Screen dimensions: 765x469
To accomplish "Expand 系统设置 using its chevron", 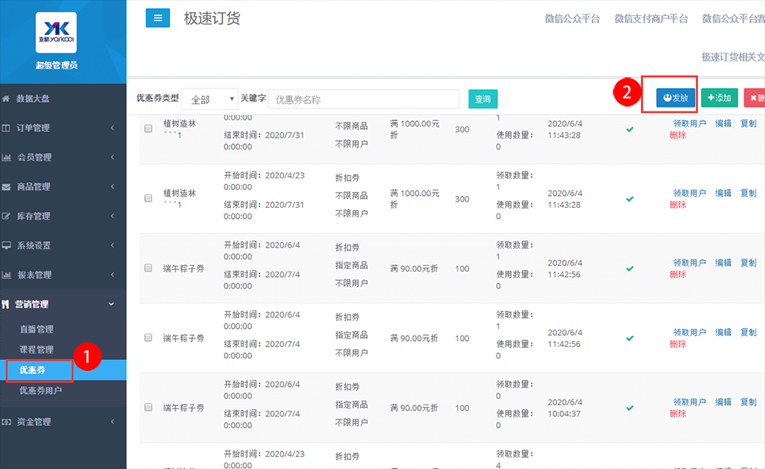I will tap(112, 245).
